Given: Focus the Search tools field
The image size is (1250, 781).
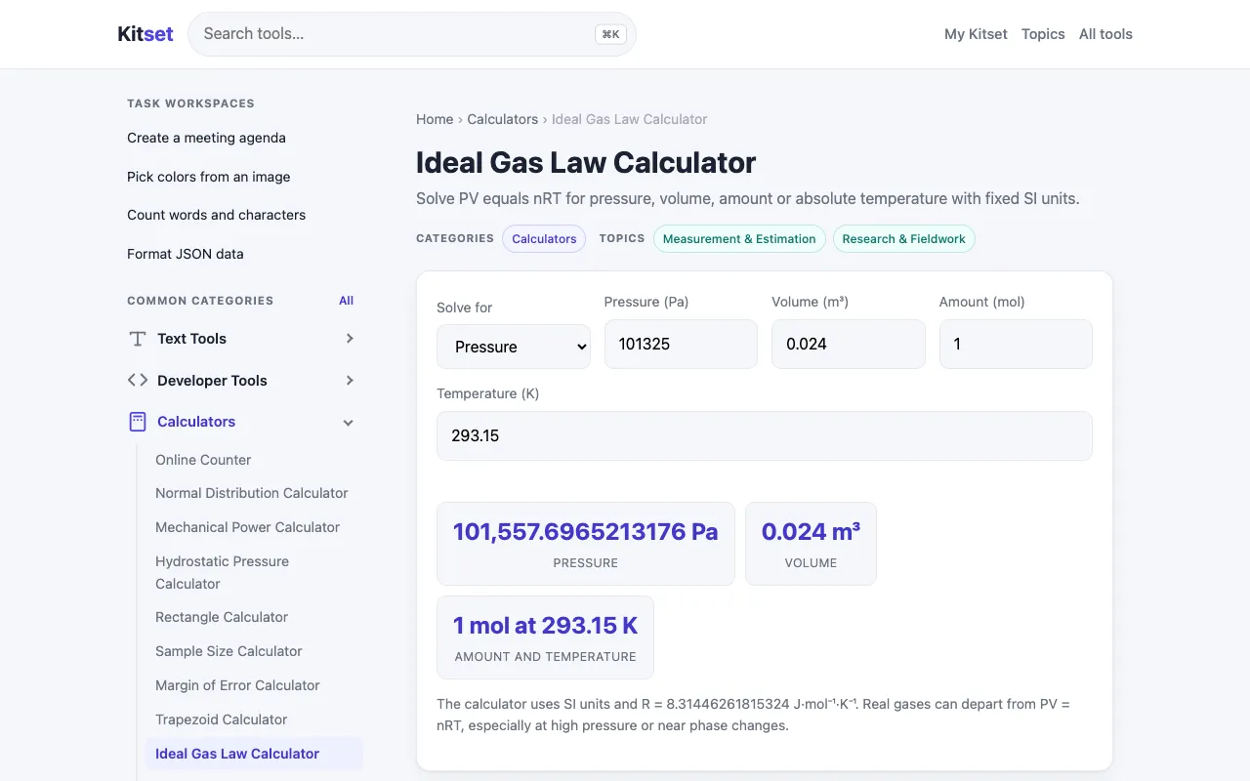Looking at the screenshot, I should click(412, 34).
